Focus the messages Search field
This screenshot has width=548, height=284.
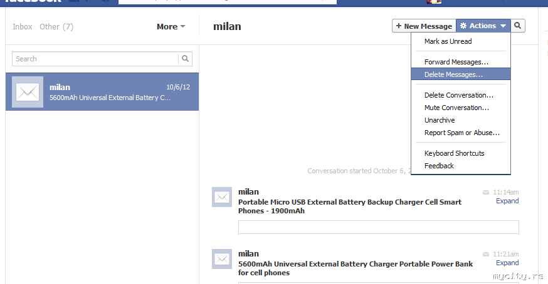[x=95, y=59]
